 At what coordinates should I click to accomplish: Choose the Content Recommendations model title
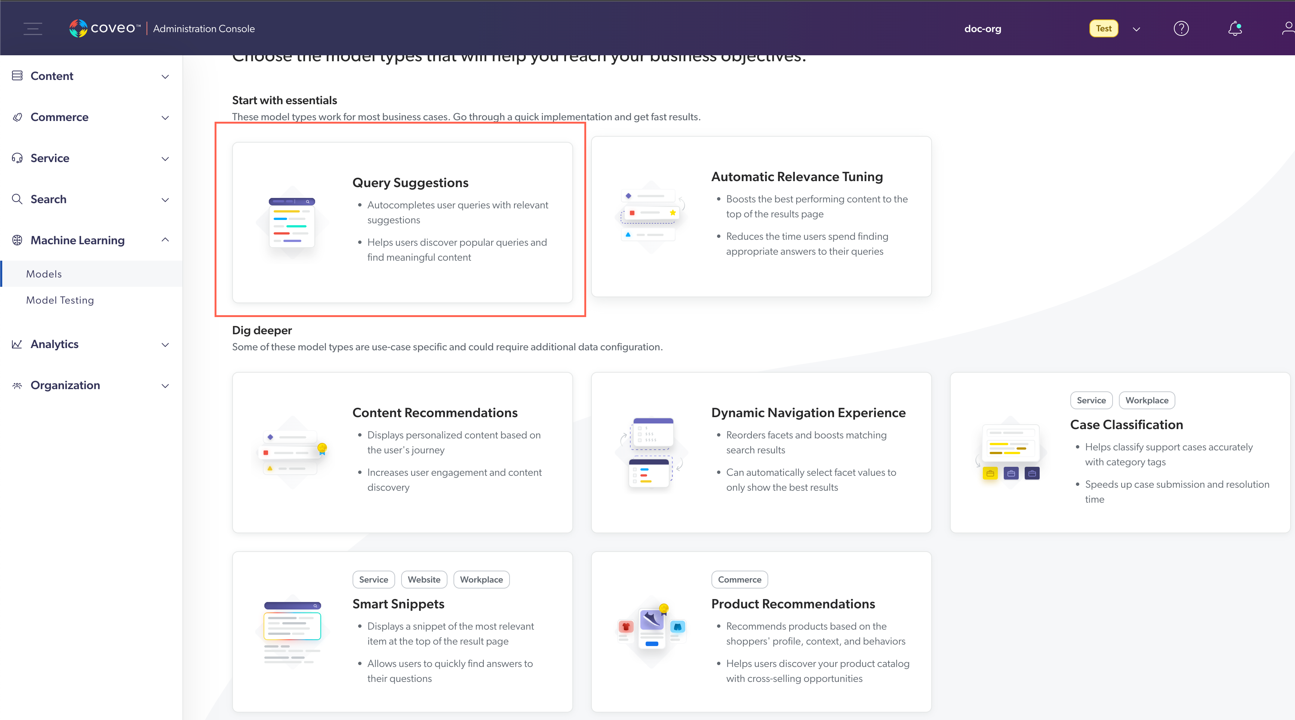point(435,412)
